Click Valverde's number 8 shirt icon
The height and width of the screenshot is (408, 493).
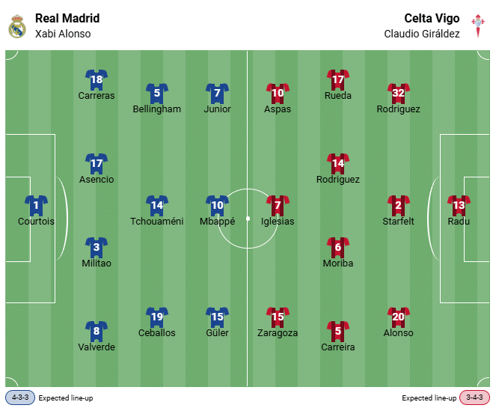97,331
